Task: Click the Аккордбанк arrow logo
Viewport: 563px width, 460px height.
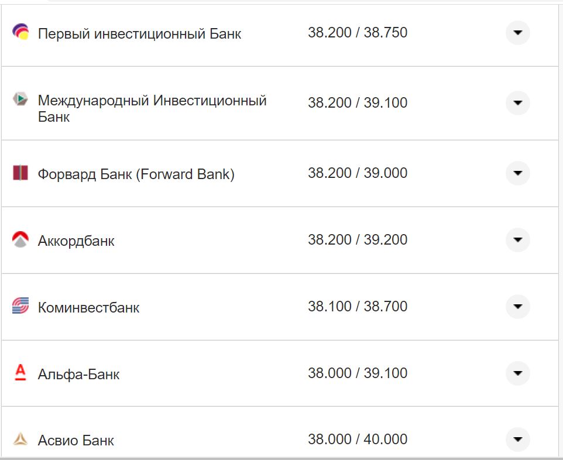Action: [x=20, y=240]
